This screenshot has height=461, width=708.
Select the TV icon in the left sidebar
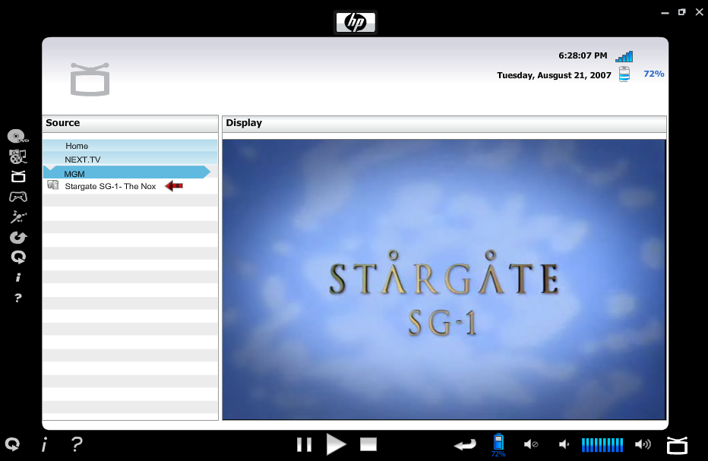click(18, 176)
